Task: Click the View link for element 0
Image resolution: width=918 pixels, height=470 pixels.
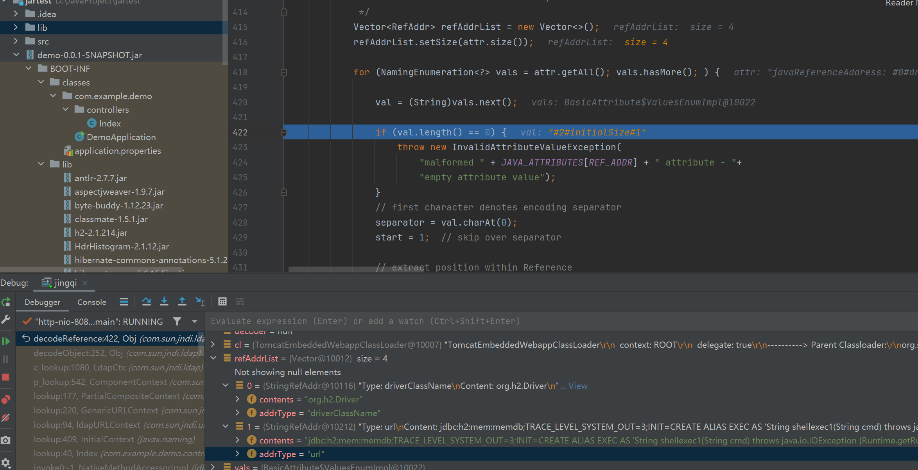Action: point(578,386)
